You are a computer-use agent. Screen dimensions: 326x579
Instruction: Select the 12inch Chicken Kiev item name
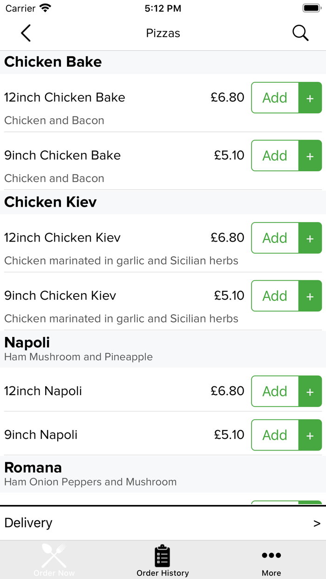62,237
